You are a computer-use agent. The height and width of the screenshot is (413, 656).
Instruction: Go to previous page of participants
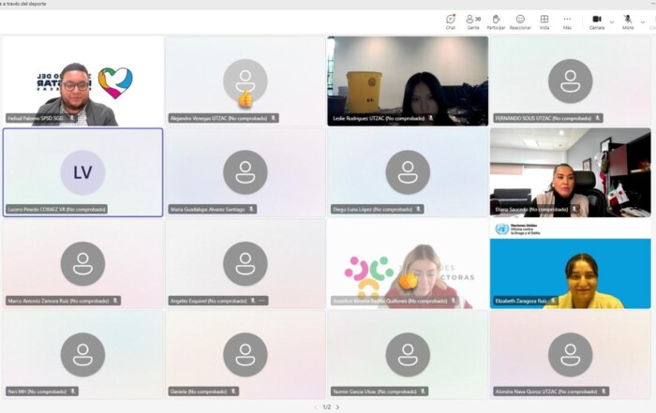point(316,407)
